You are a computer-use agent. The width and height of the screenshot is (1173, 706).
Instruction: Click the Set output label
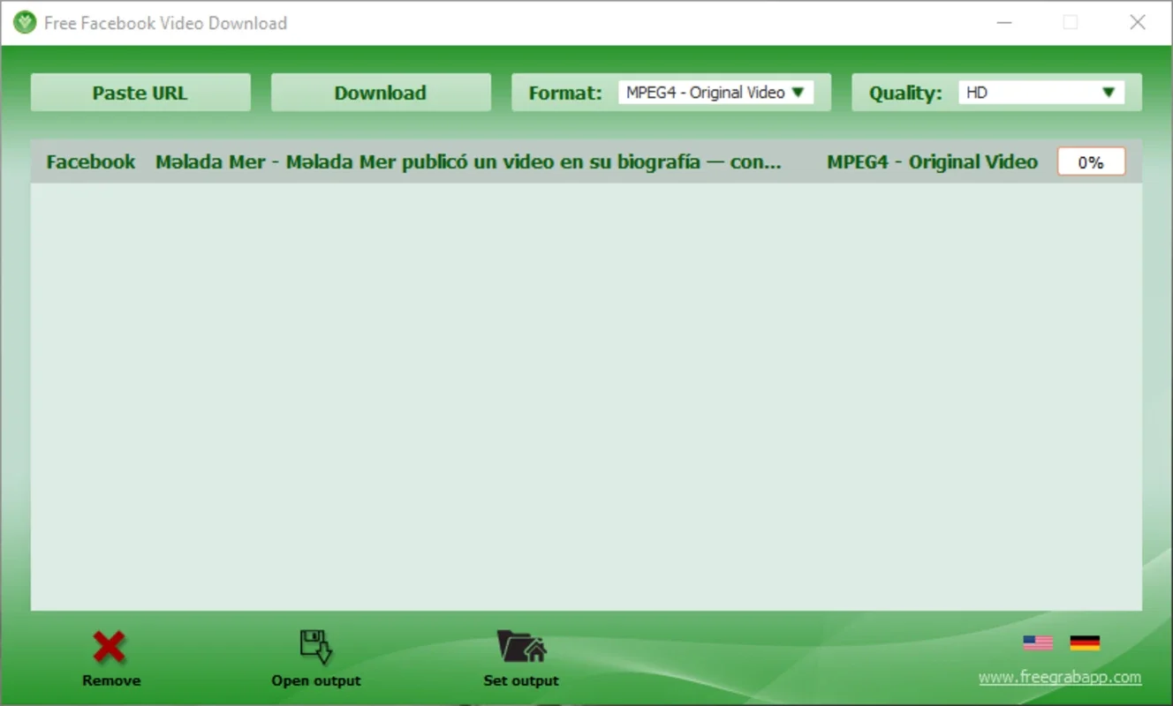tap(521, 680)
